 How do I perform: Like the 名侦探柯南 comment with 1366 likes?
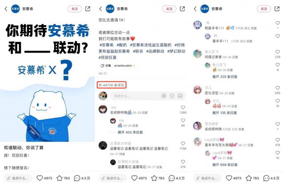click(x=183, y=107)
